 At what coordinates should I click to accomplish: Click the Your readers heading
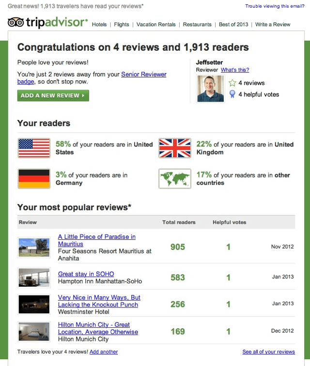click(x=44, y=123)
